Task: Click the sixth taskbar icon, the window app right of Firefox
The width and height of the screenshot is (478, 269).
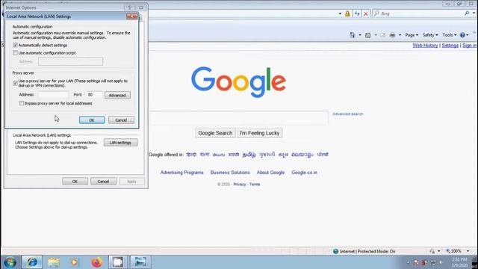Action: pyautogui.click(x=118, y=262)
